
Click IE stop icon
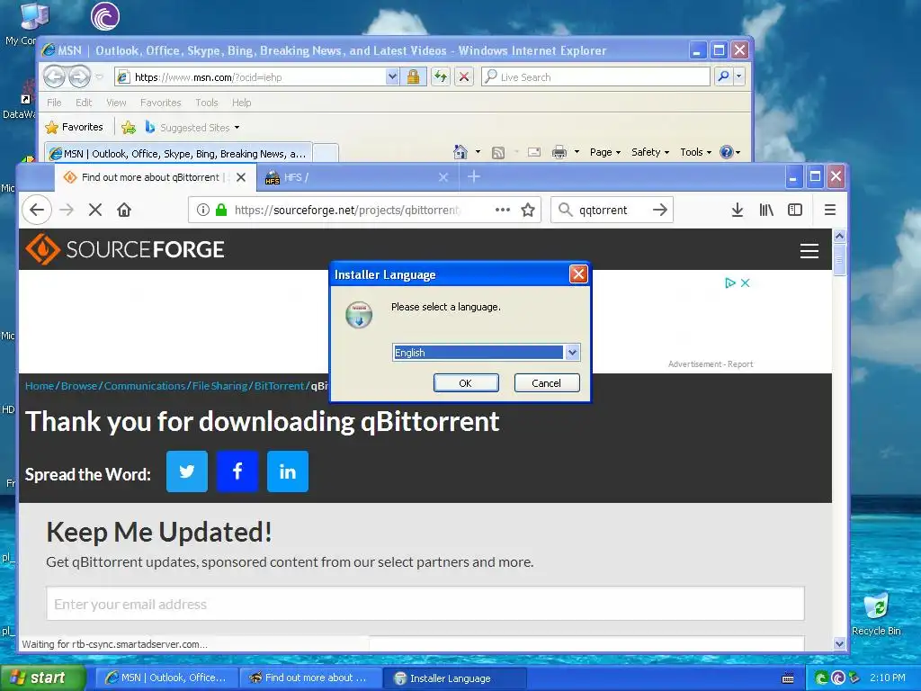[x=464, y=76]
